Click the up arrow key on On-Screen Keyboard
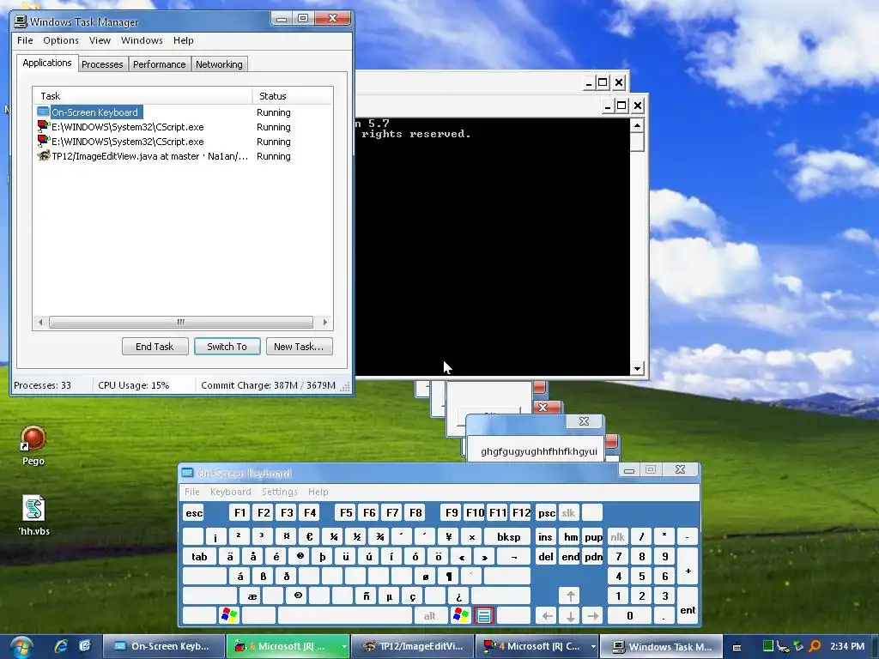 [570, 596]
